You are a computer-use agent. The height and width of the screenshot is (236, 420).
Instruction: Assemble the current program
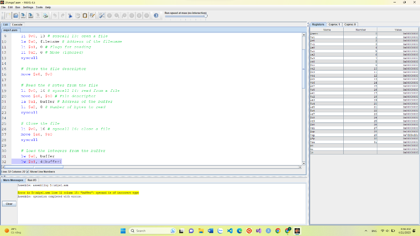point(102,16)
